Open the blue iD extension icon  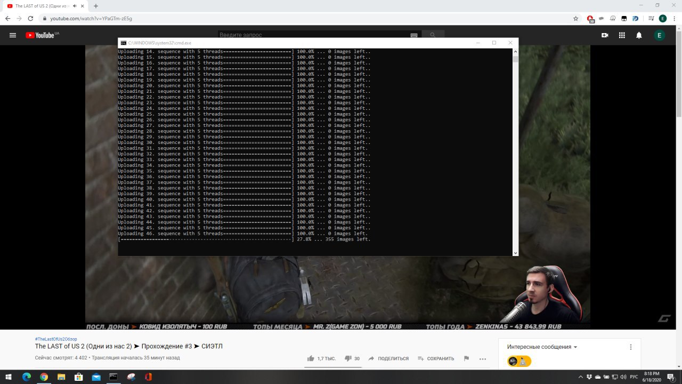click(635, 18)
